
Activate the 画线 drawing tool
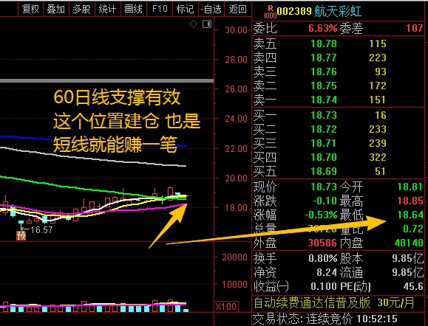[133, 10]
